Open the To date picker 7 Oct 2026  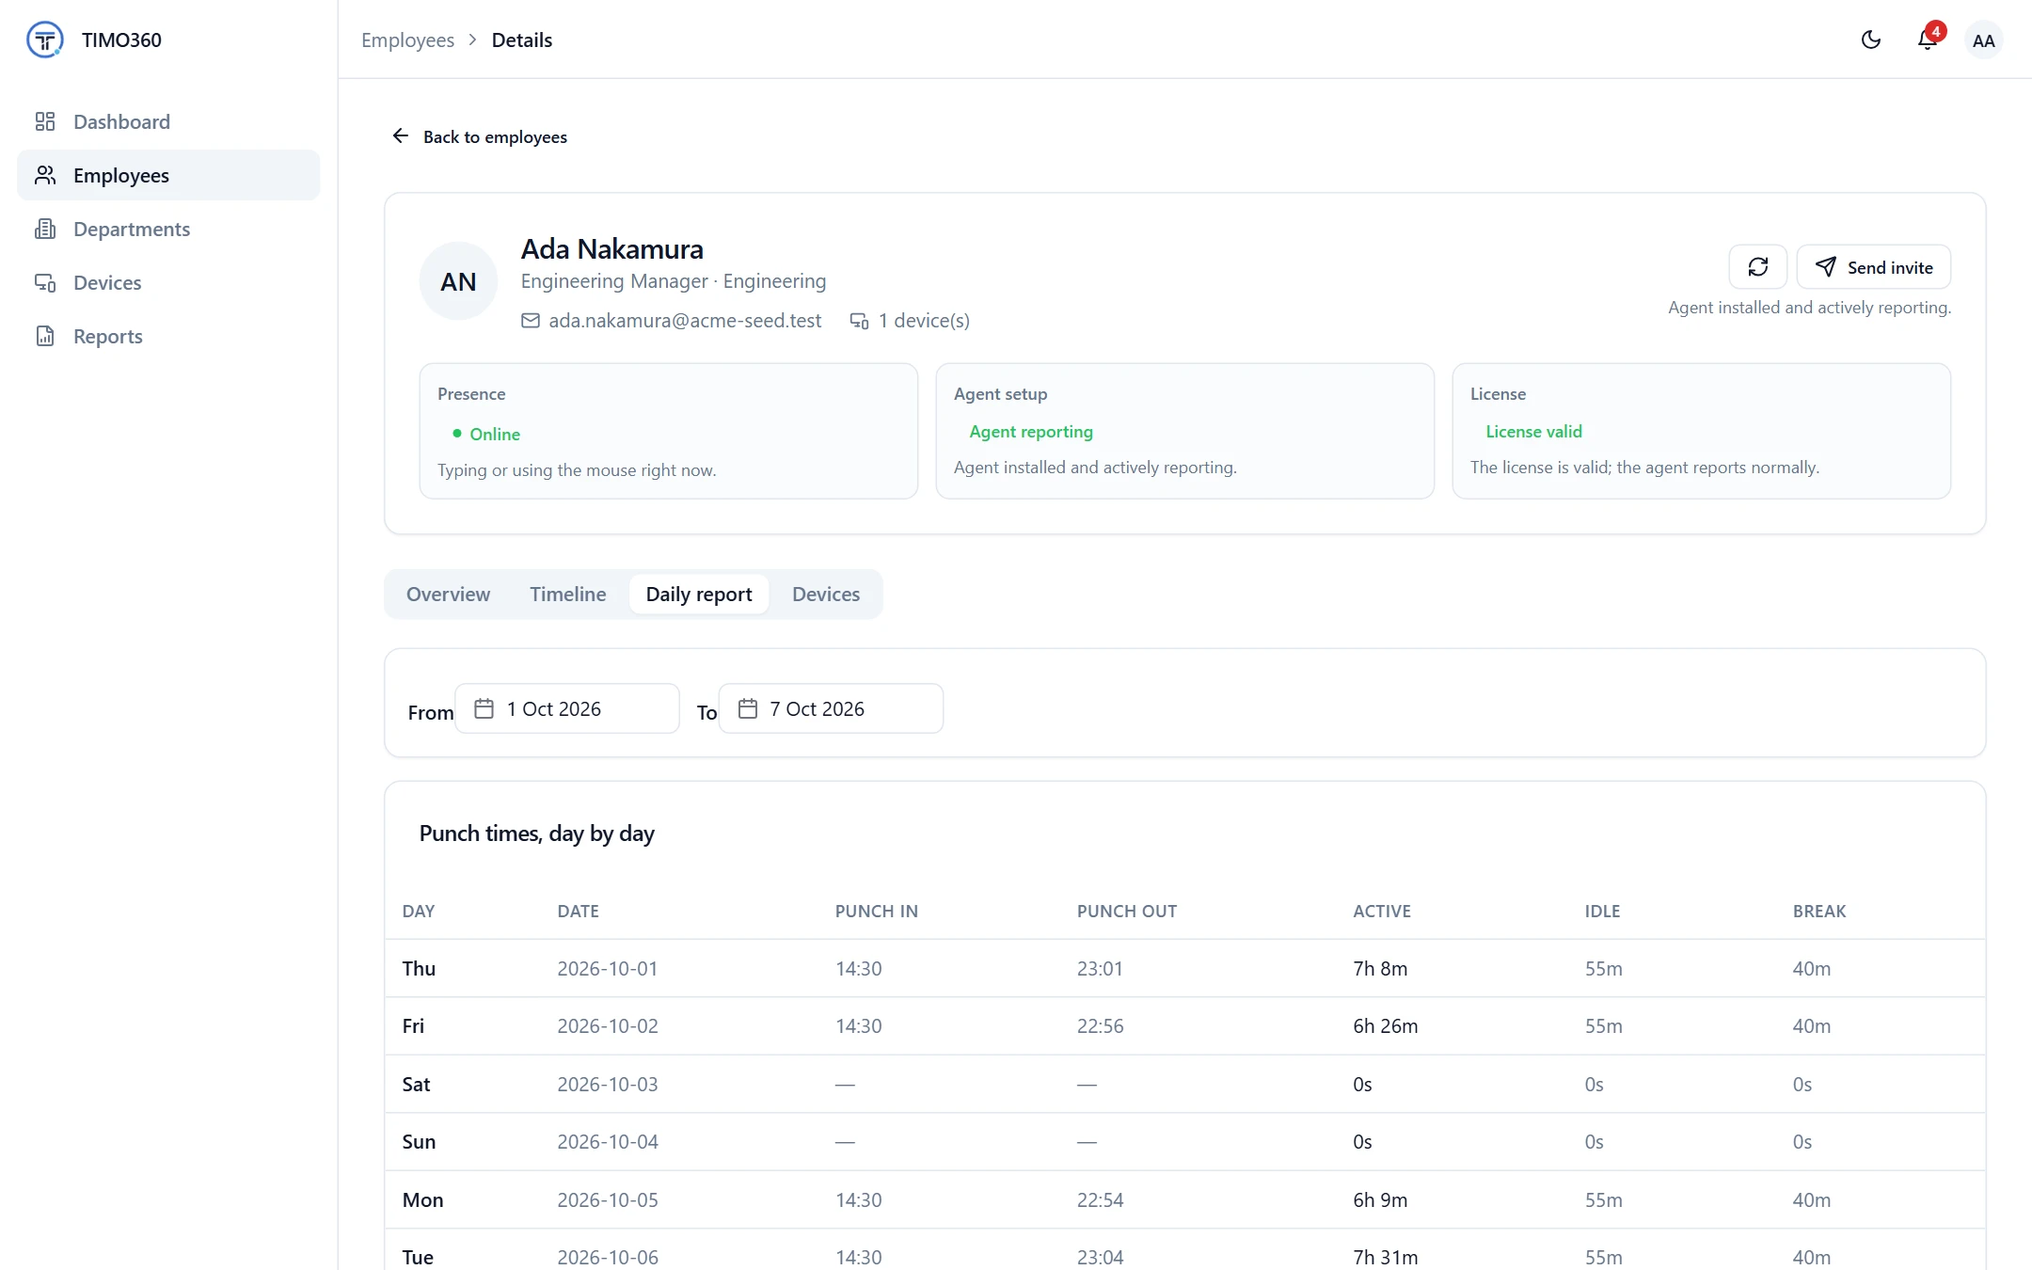(x=831, y=708)
